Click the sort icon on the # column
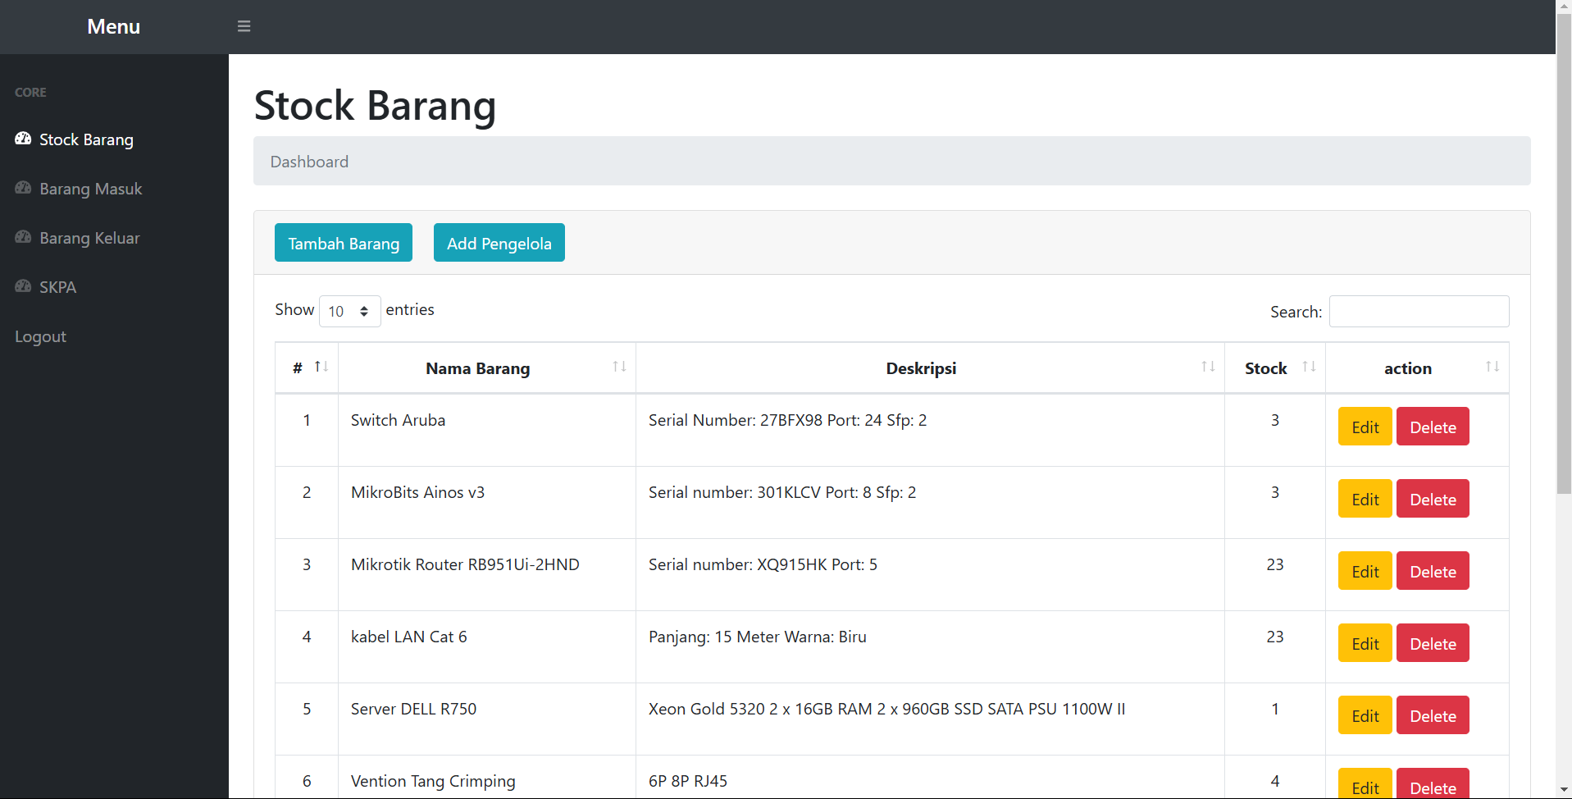1572x799 pixels. click(x=320, y=367)
